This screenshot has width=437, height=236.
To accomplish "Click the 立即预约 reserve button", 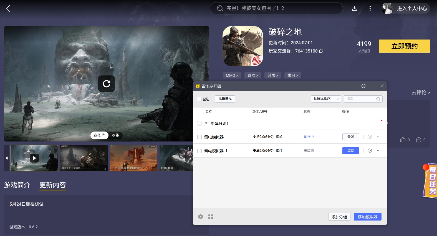I will [x=404, y=46].
